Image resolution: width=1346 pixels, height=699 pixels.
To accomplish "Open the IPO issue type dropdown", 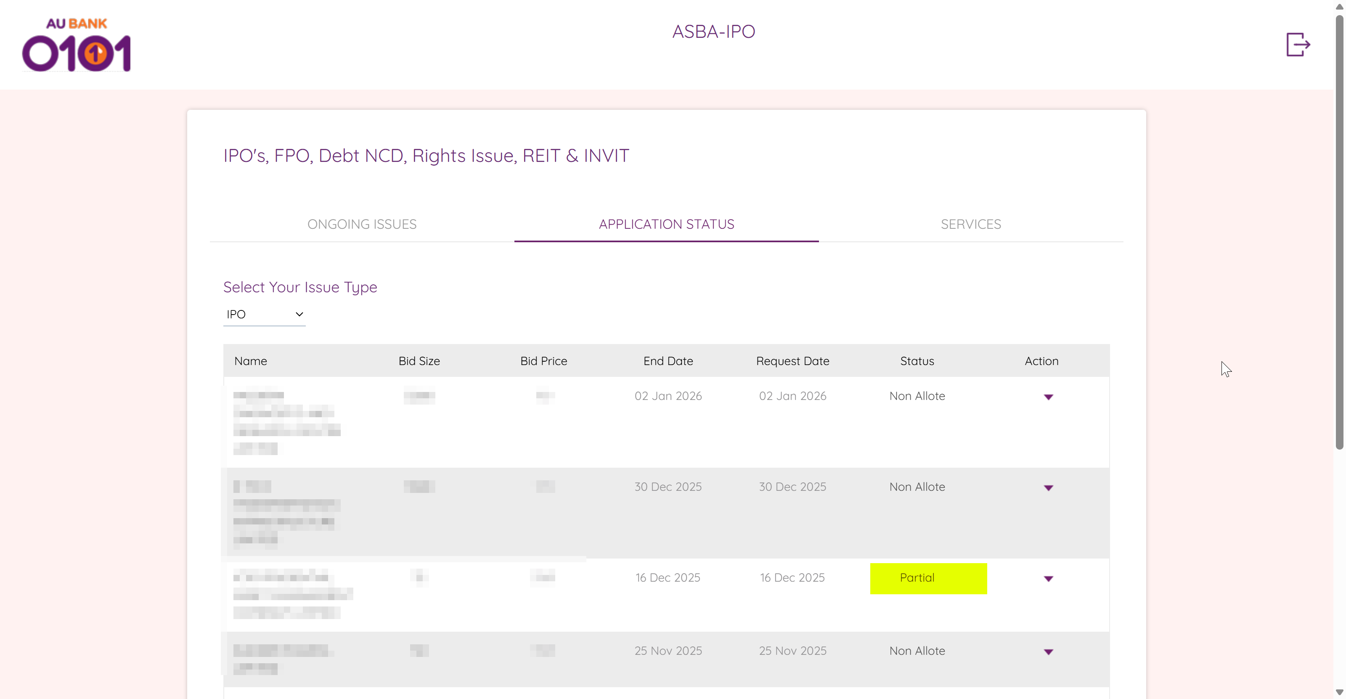I will tap(264, 315).
